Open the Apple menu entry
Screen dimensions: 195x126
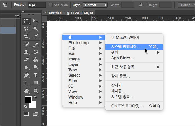click(84, 37)
